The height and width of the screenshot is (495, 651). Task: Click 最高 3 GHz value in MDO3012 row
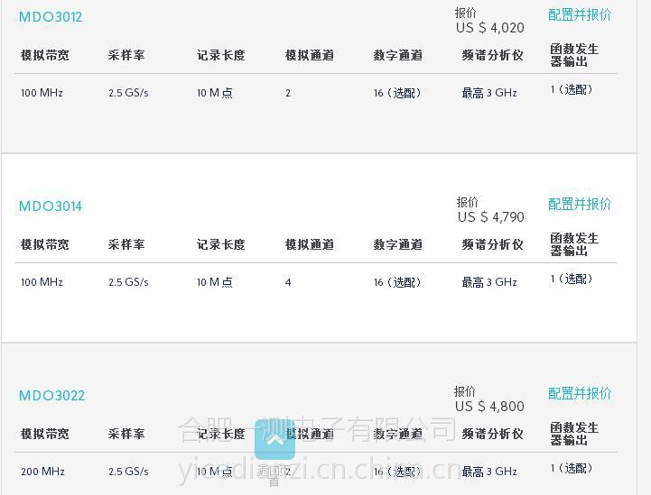489,93
